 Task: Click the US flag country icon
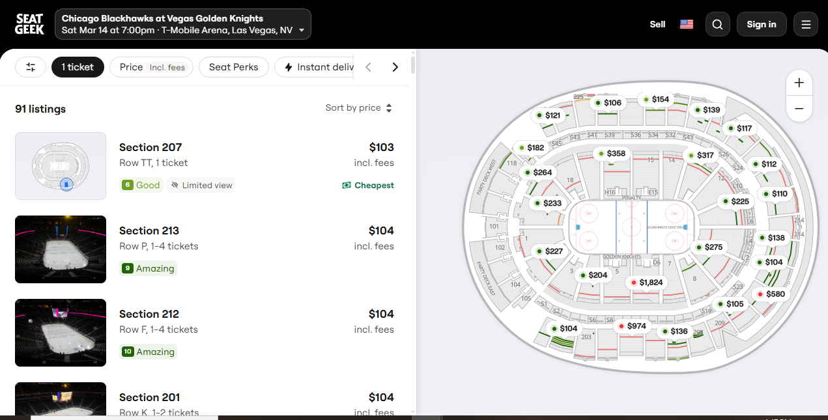pos(687,24)
